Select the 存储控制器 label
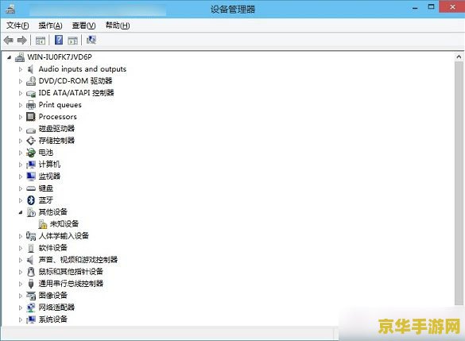 56,141
